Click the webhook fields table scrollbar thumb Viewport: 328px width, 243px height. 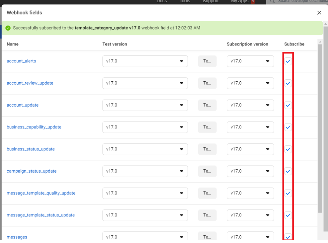click(x=320, y=128)
